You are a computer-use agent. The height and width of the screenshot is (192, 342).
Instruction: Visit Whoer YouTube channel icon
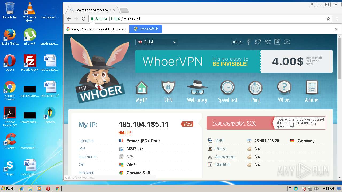click(287, 42)
